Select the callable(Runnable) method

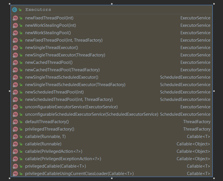point(43,144)
